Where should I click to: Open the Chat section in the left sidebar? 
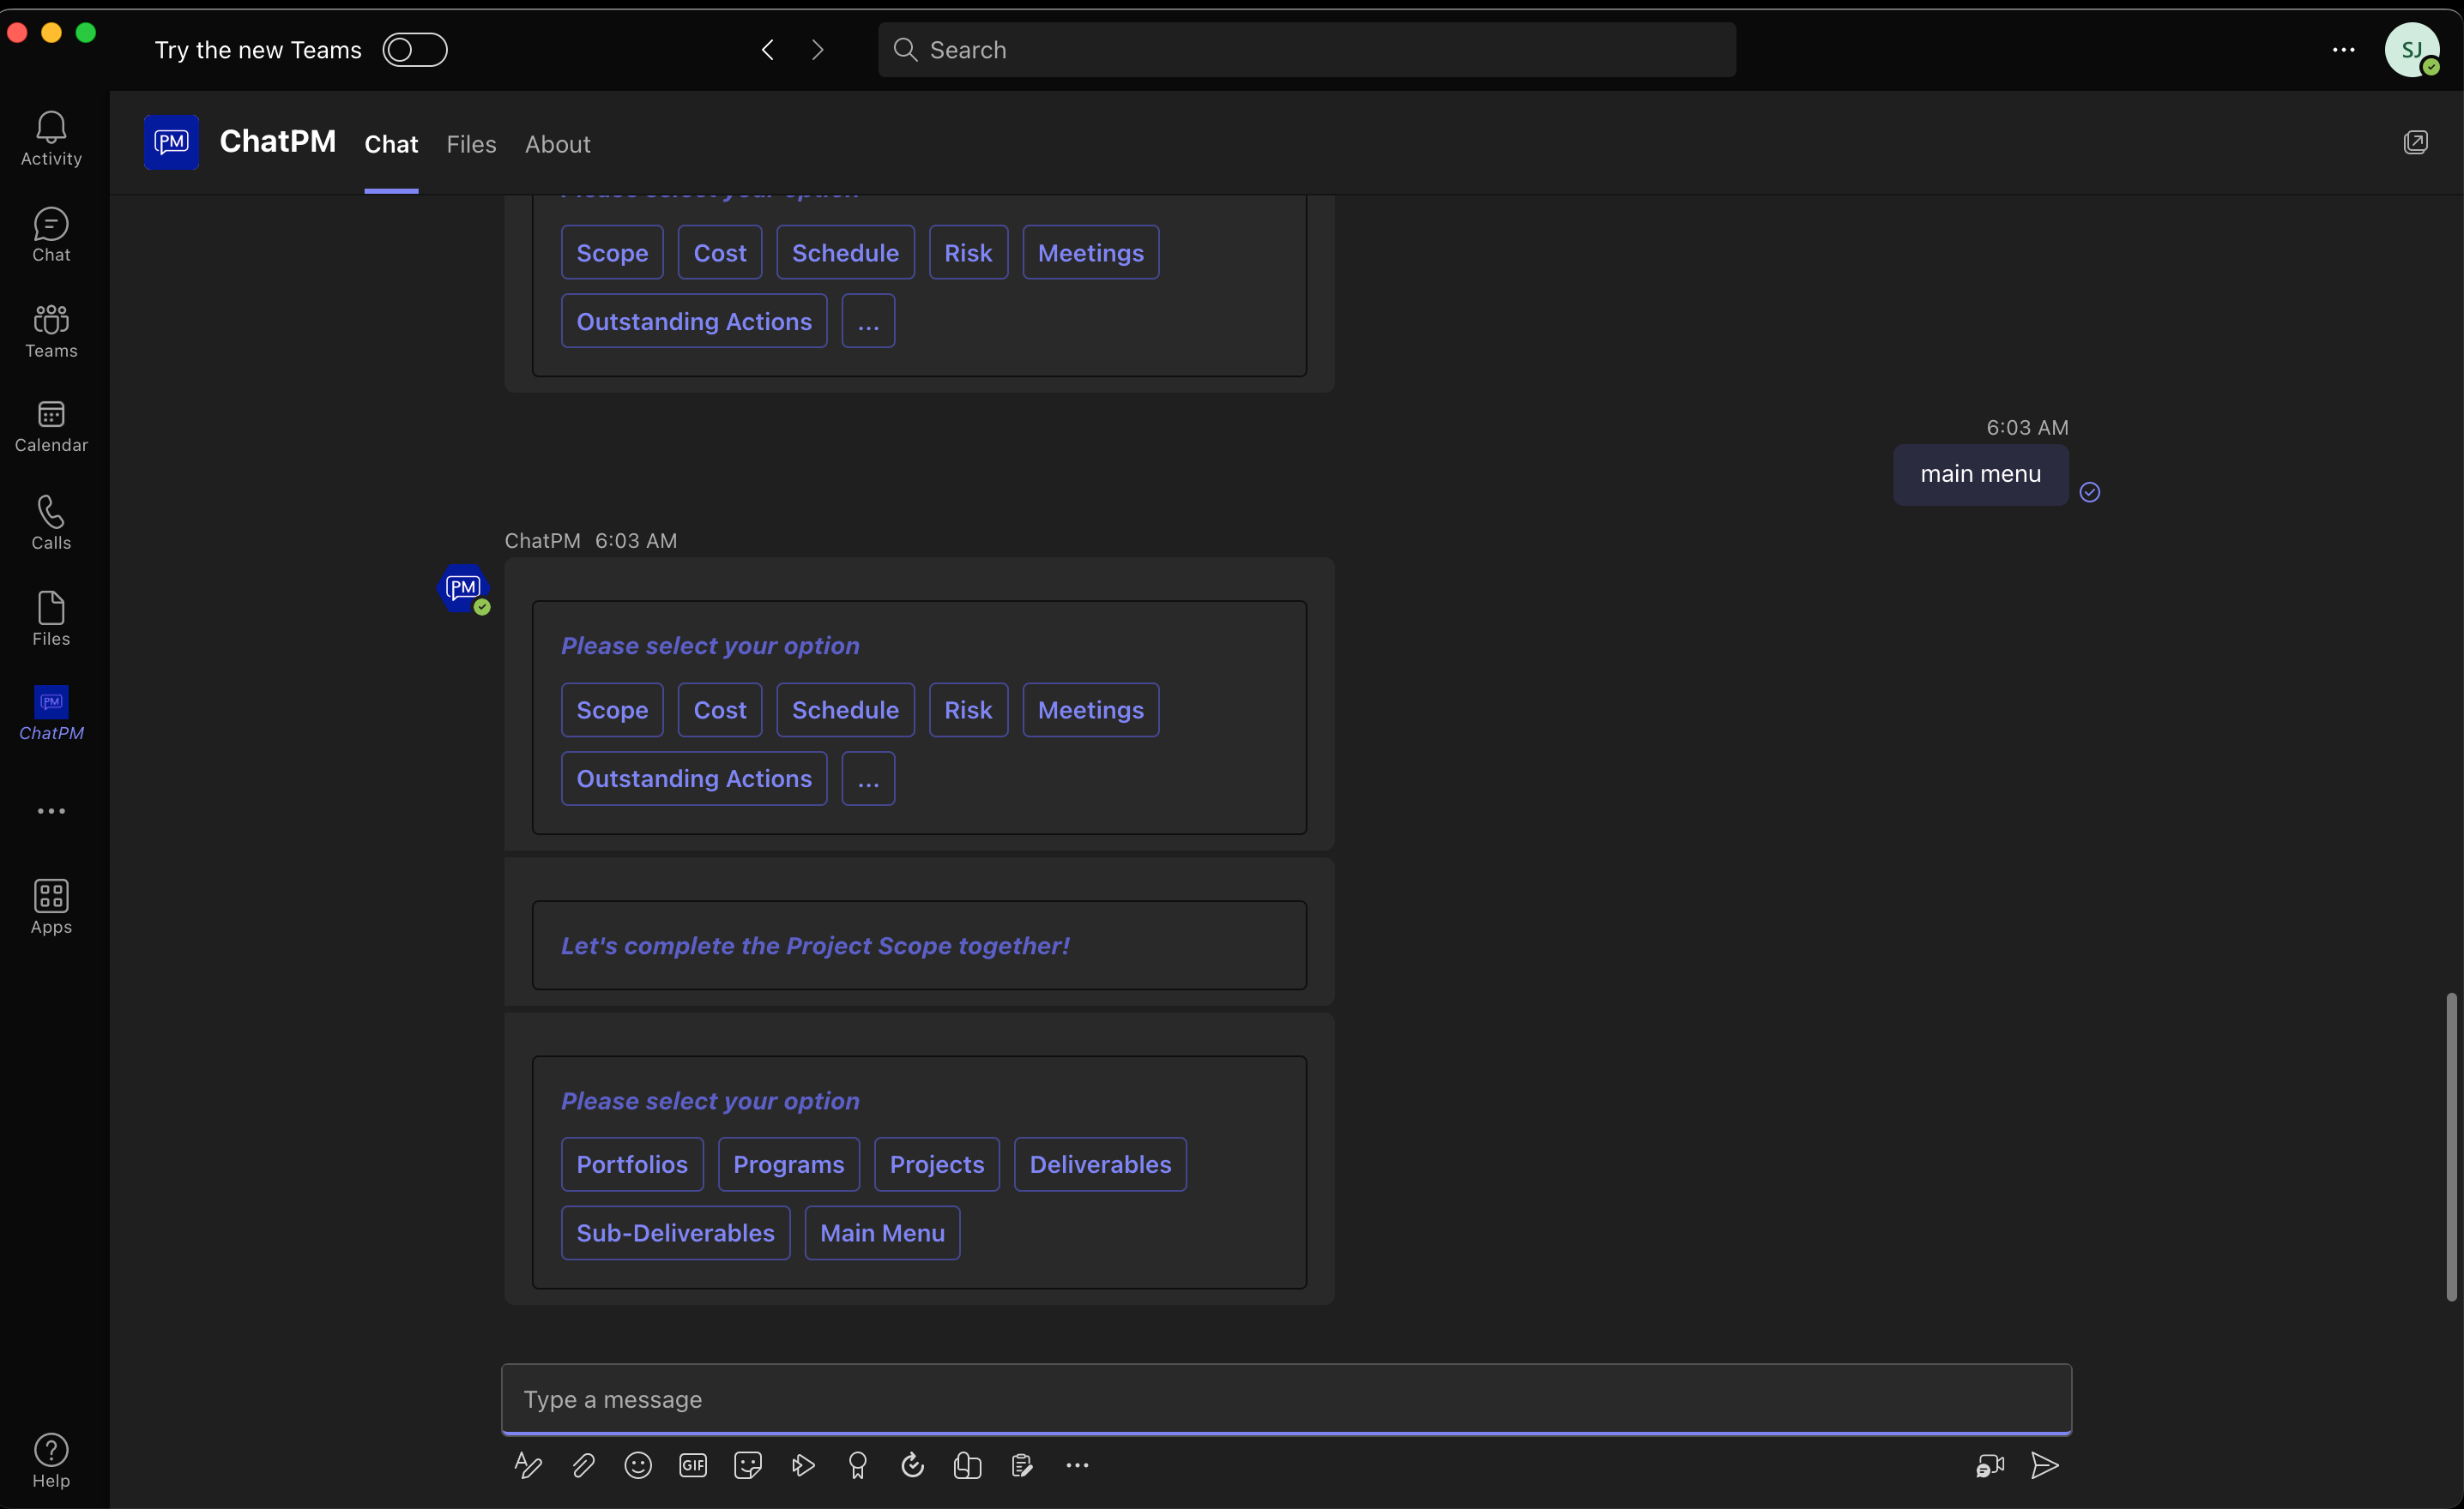pos(51,235)
